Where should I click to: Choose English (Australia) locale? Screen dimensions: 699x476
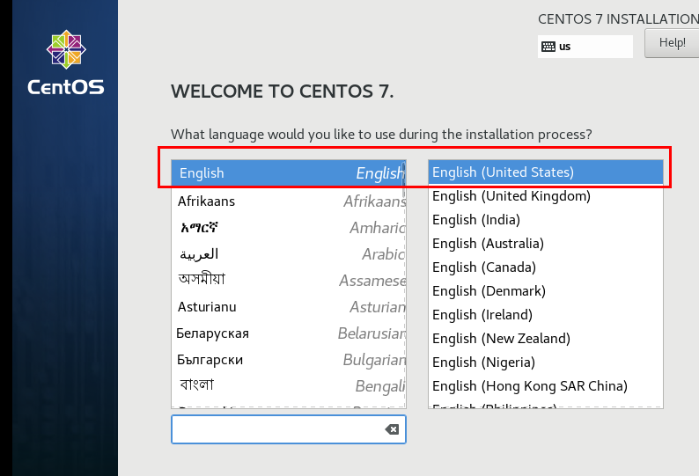[x=546, y=244]
